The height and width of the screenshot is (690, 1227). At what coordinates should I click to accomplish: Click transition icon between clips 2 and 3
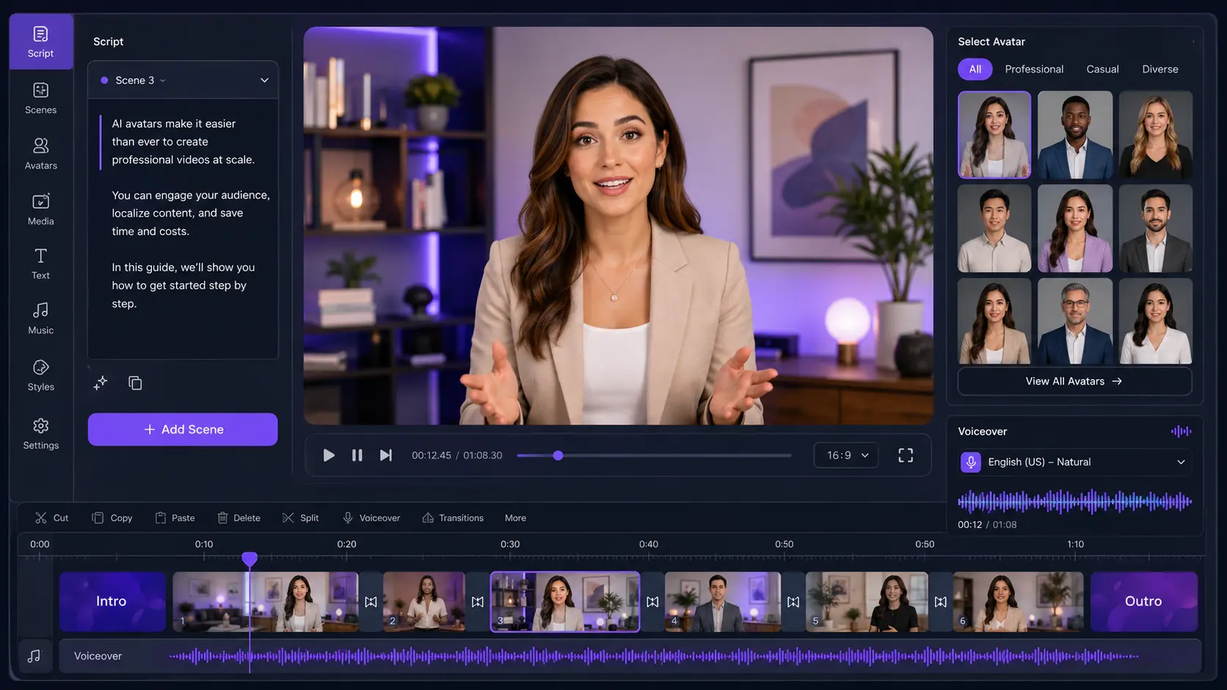[x=478, y=602]
